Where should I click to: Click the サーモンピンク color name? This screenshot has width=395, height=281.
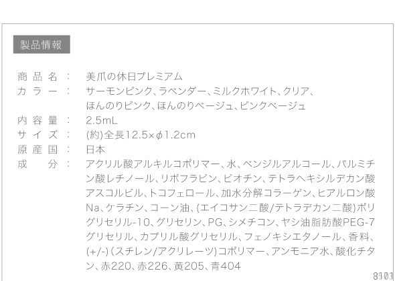tap(119, 91)
